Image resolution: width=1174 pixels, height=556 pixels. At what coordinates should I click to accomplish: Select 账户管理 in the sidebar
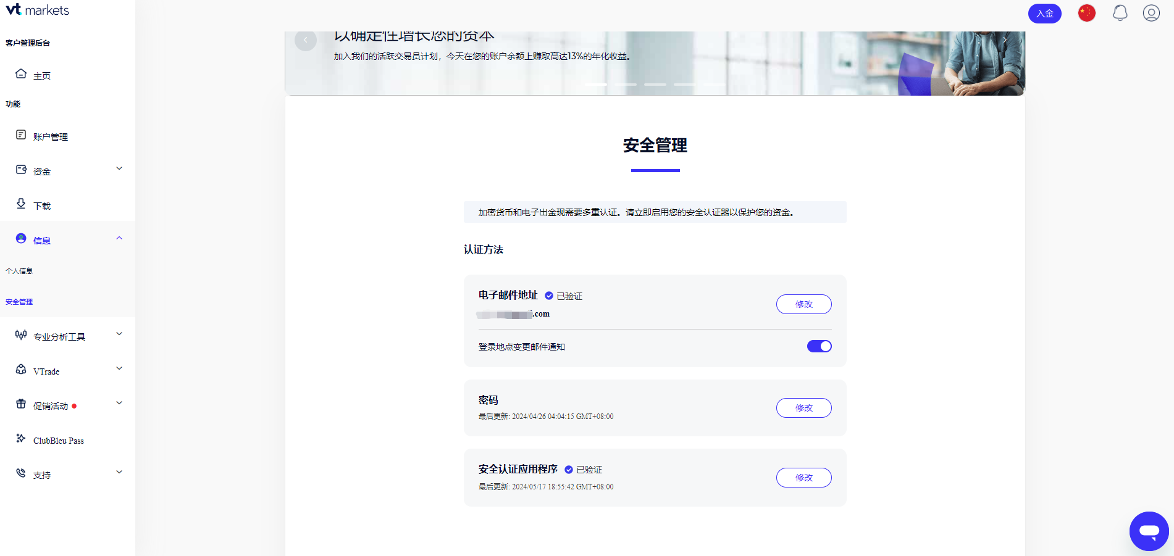[51, 137]
